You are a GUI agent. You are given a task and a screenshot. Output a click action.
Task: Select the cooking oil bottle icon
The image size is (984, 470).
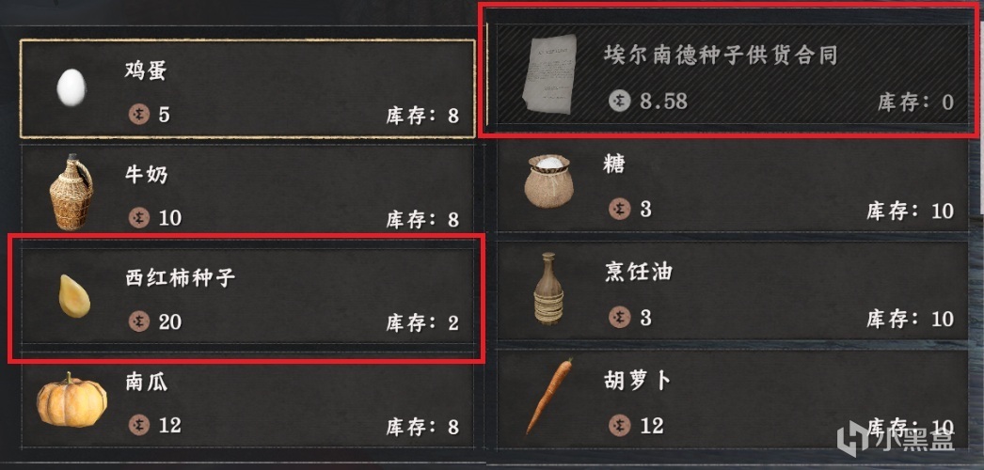tap(548, 289)
